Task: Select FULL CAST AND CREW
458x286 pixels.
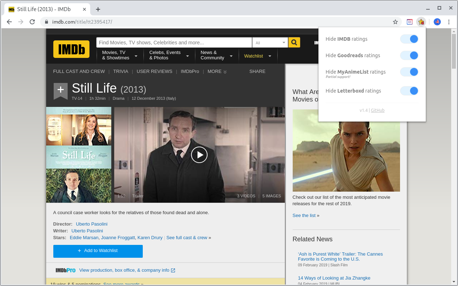Action: [79, 71]
